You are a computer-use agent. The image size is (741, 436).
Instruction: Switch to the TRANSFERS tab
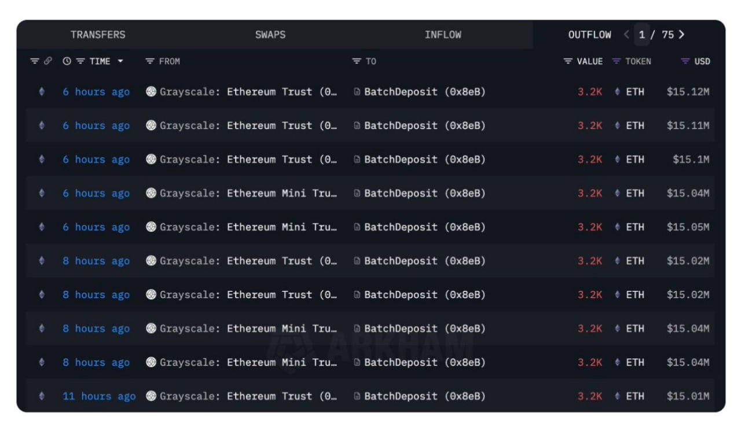point(98,35)
